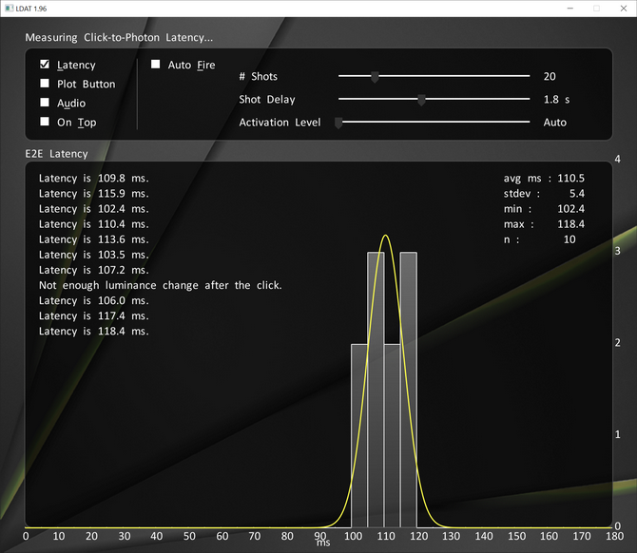Click the x-axis label 180
The image size is (637, 553).
pos(614,536)
